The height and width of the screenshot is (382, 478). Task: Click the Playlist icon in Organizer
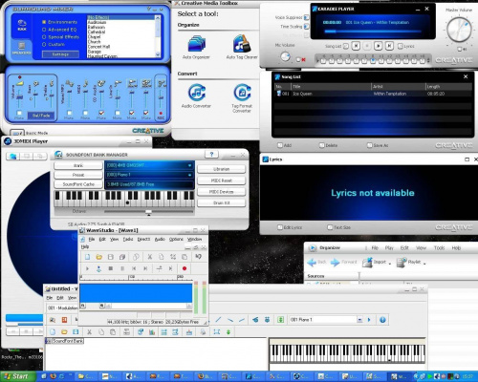click(401, 263)
